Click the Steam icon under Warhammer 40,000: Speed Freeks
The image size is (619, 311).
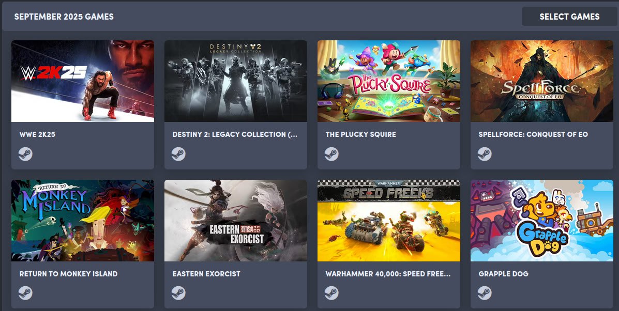click(x=331, y=293)
